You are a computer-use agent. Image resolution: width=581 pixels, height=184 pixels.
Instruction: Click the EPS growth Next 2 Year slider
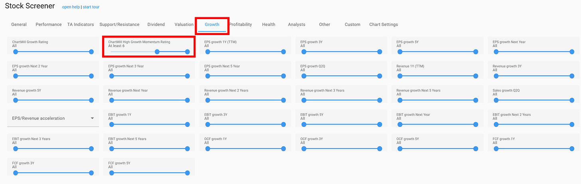53,76
